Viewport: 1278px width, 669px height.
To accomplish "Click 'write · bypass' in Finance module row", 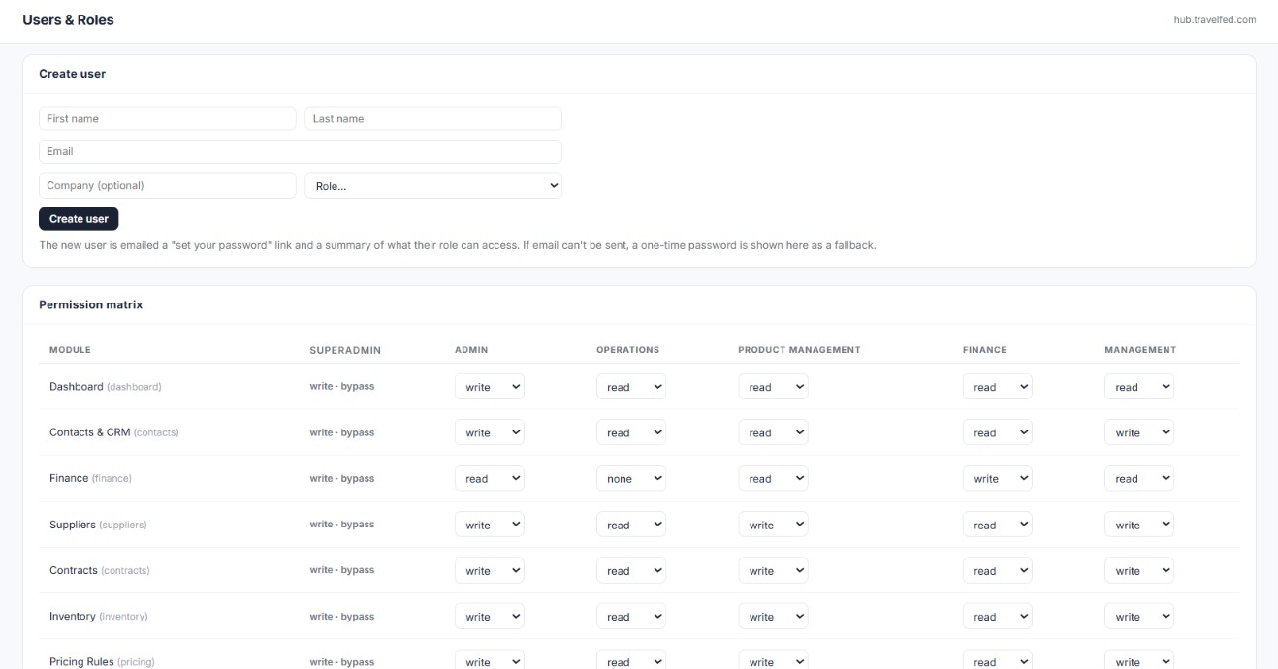I will click(x=342, y=478).
